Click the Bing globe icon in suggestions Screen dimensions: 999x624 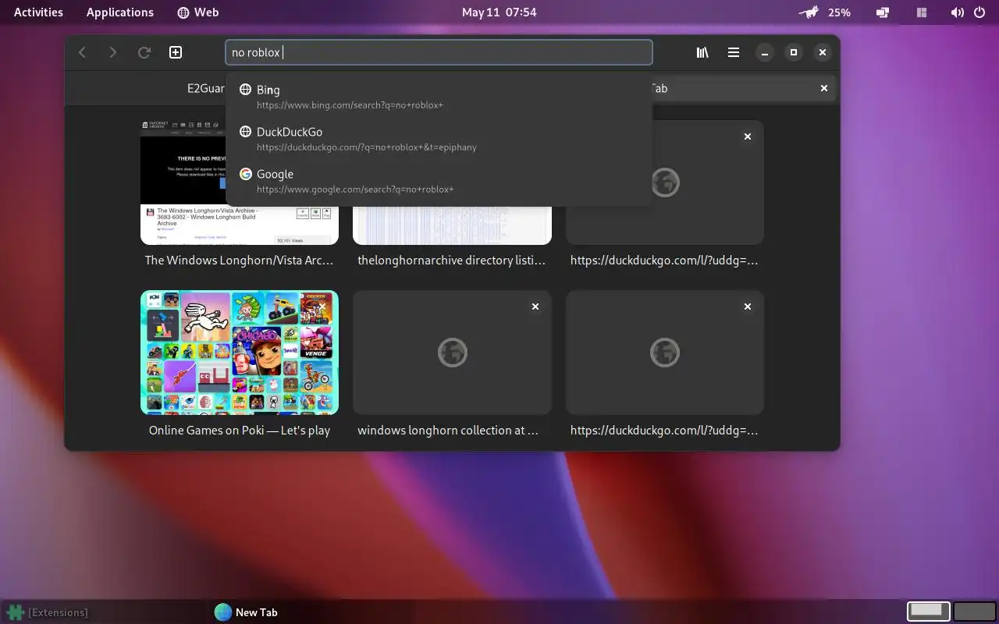coord(245,90)
